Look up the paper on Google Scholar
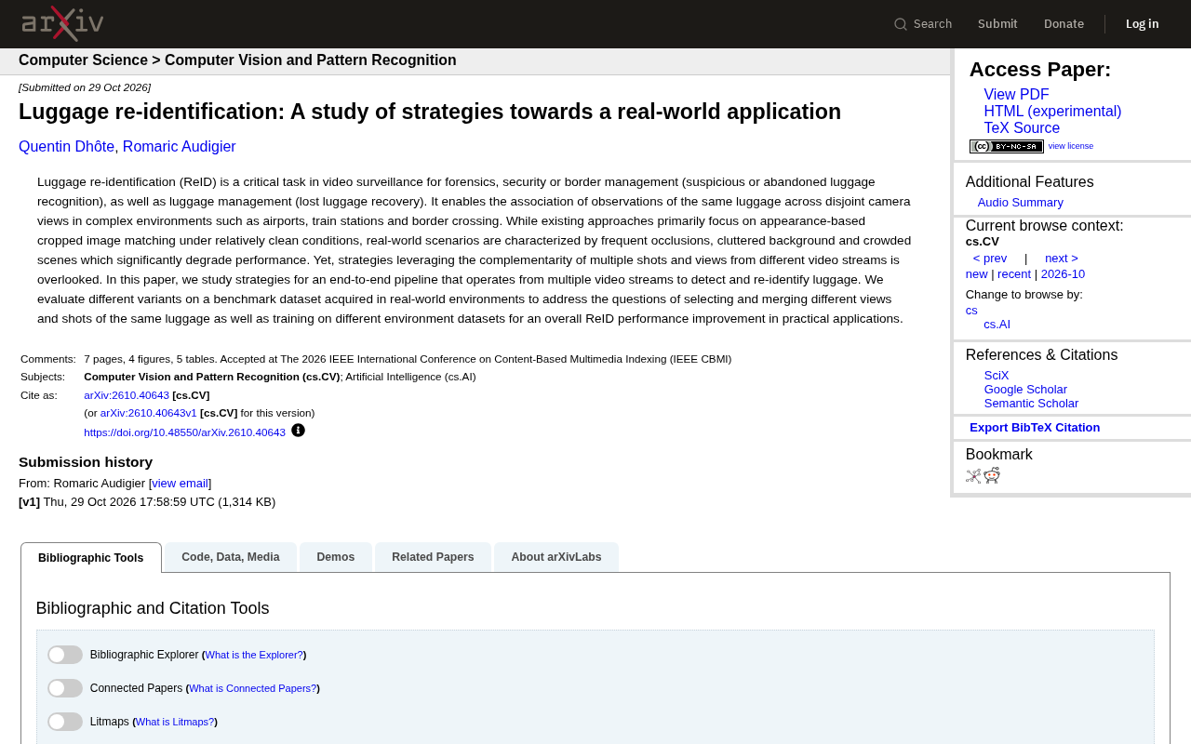1191x744 pixels. point(1025,390)
